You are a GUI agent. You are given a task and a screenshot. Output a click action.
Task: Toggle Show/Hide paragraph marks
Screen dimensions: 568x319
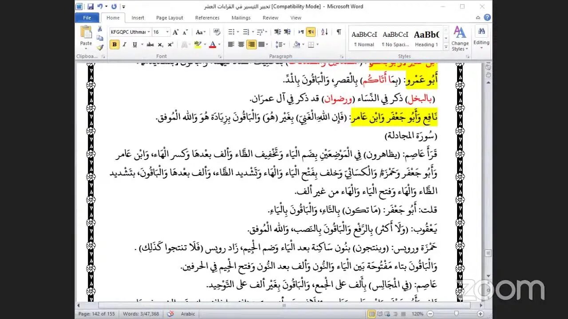[339, 32]
